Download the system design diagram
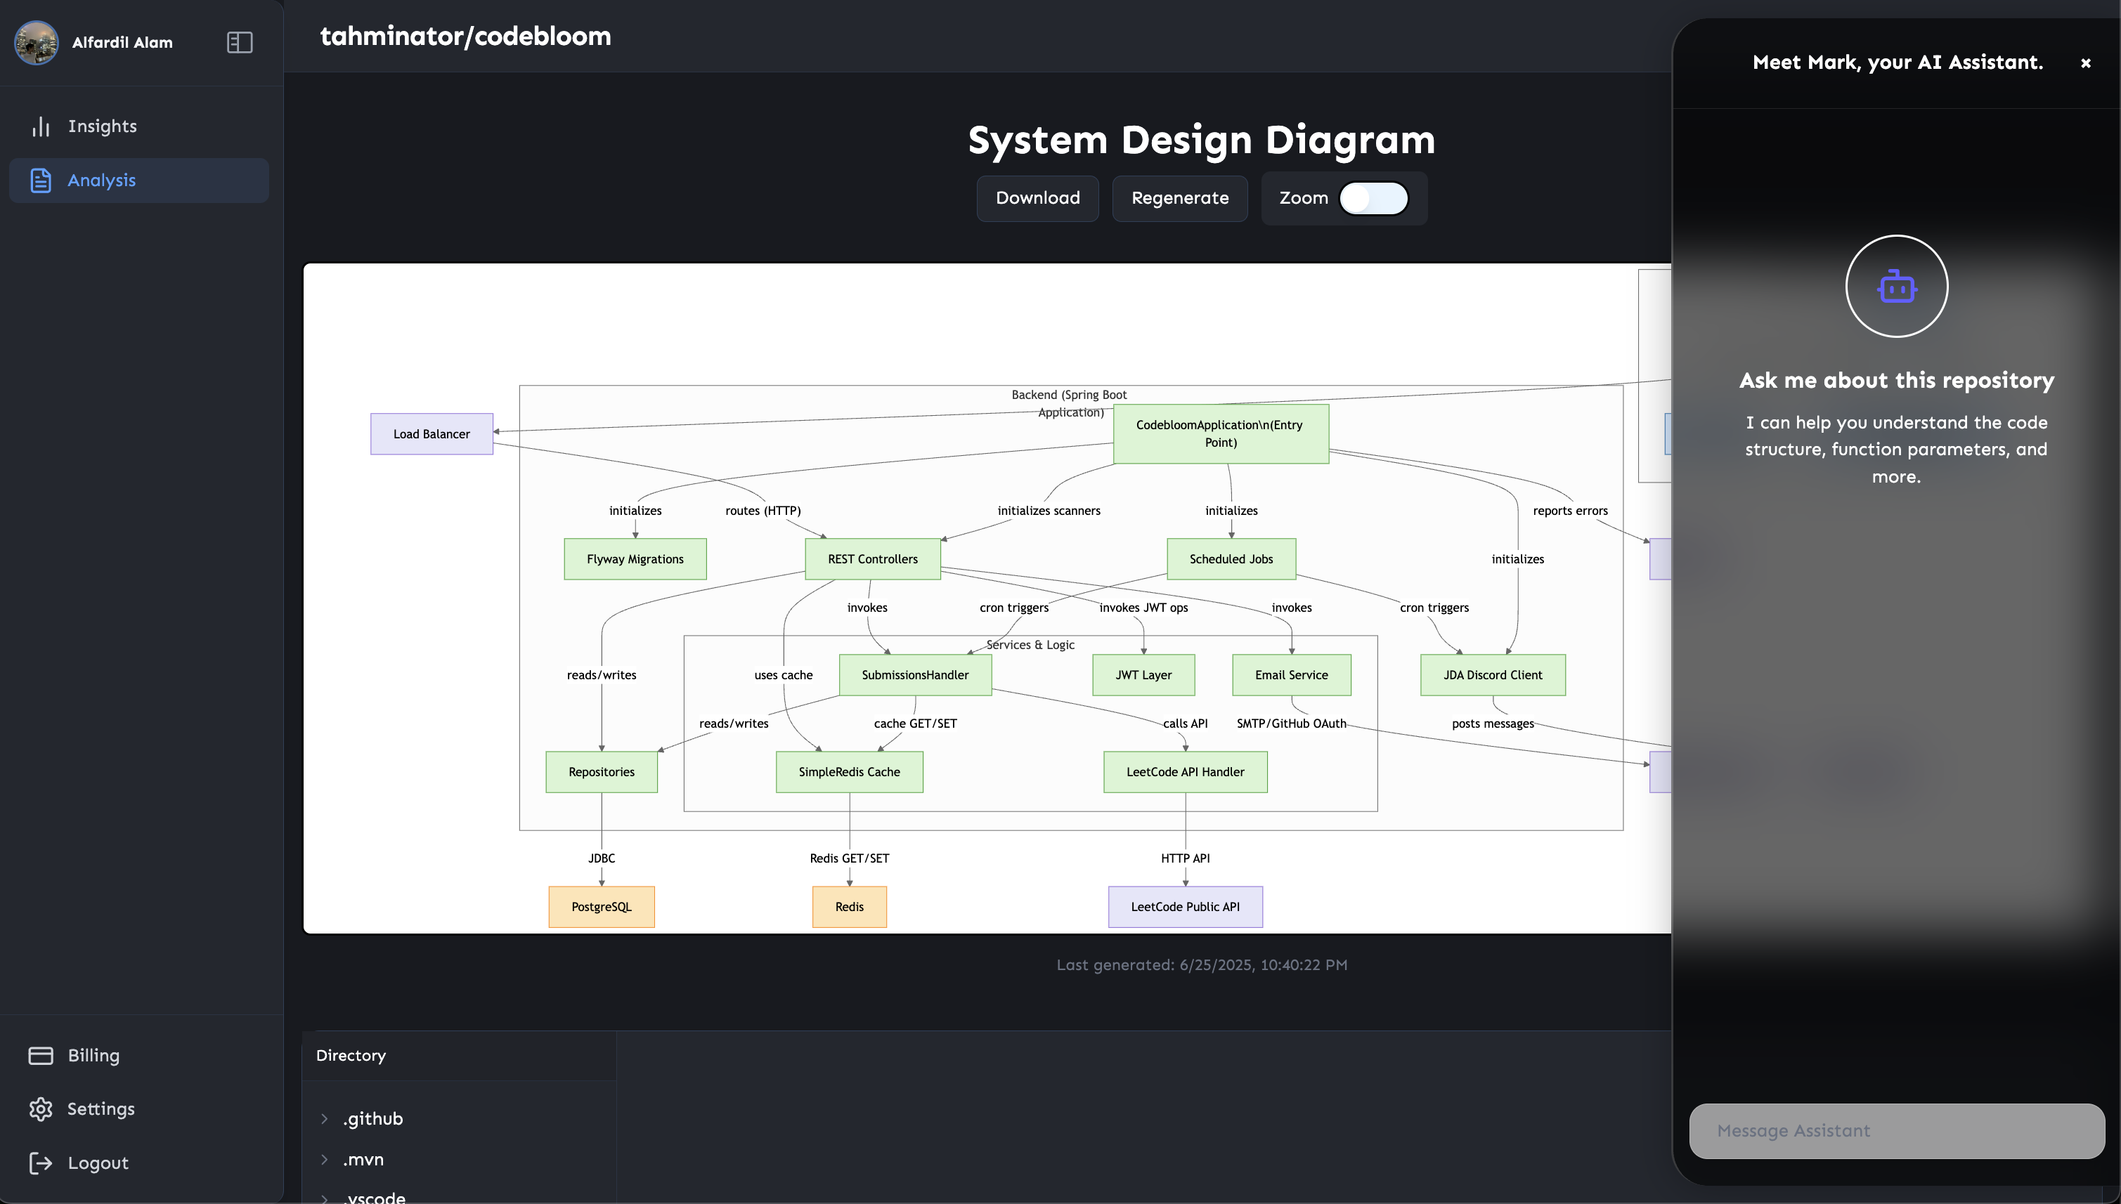The image size is (2121, 1204). 1037,199
